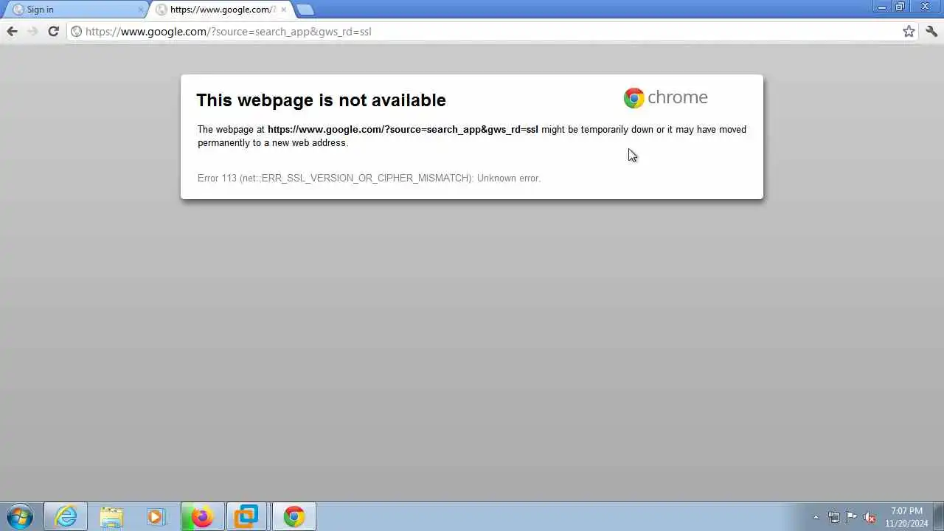Restore down the Chrome window
Viewport: 944px width, 531px height.
click(x=900, y=7)
